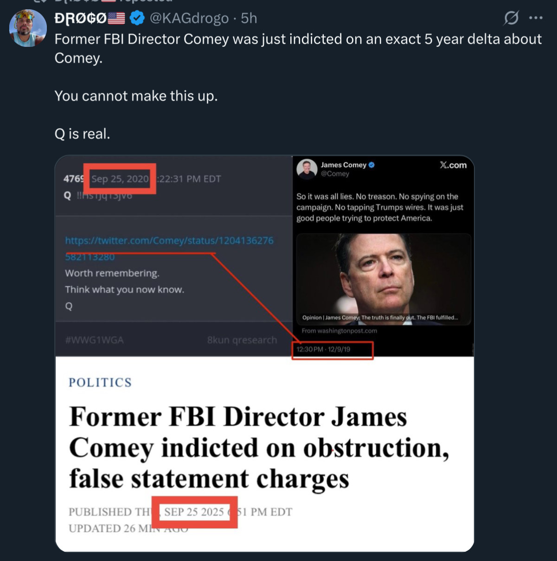The image size is (557, 561).
Task: Click the 5h post timestamp
Action: click(249, 18)
